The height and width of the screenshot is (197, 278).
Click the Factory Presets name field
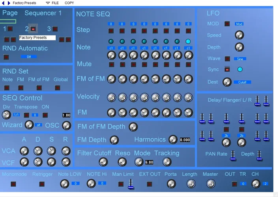coord(37,38)
